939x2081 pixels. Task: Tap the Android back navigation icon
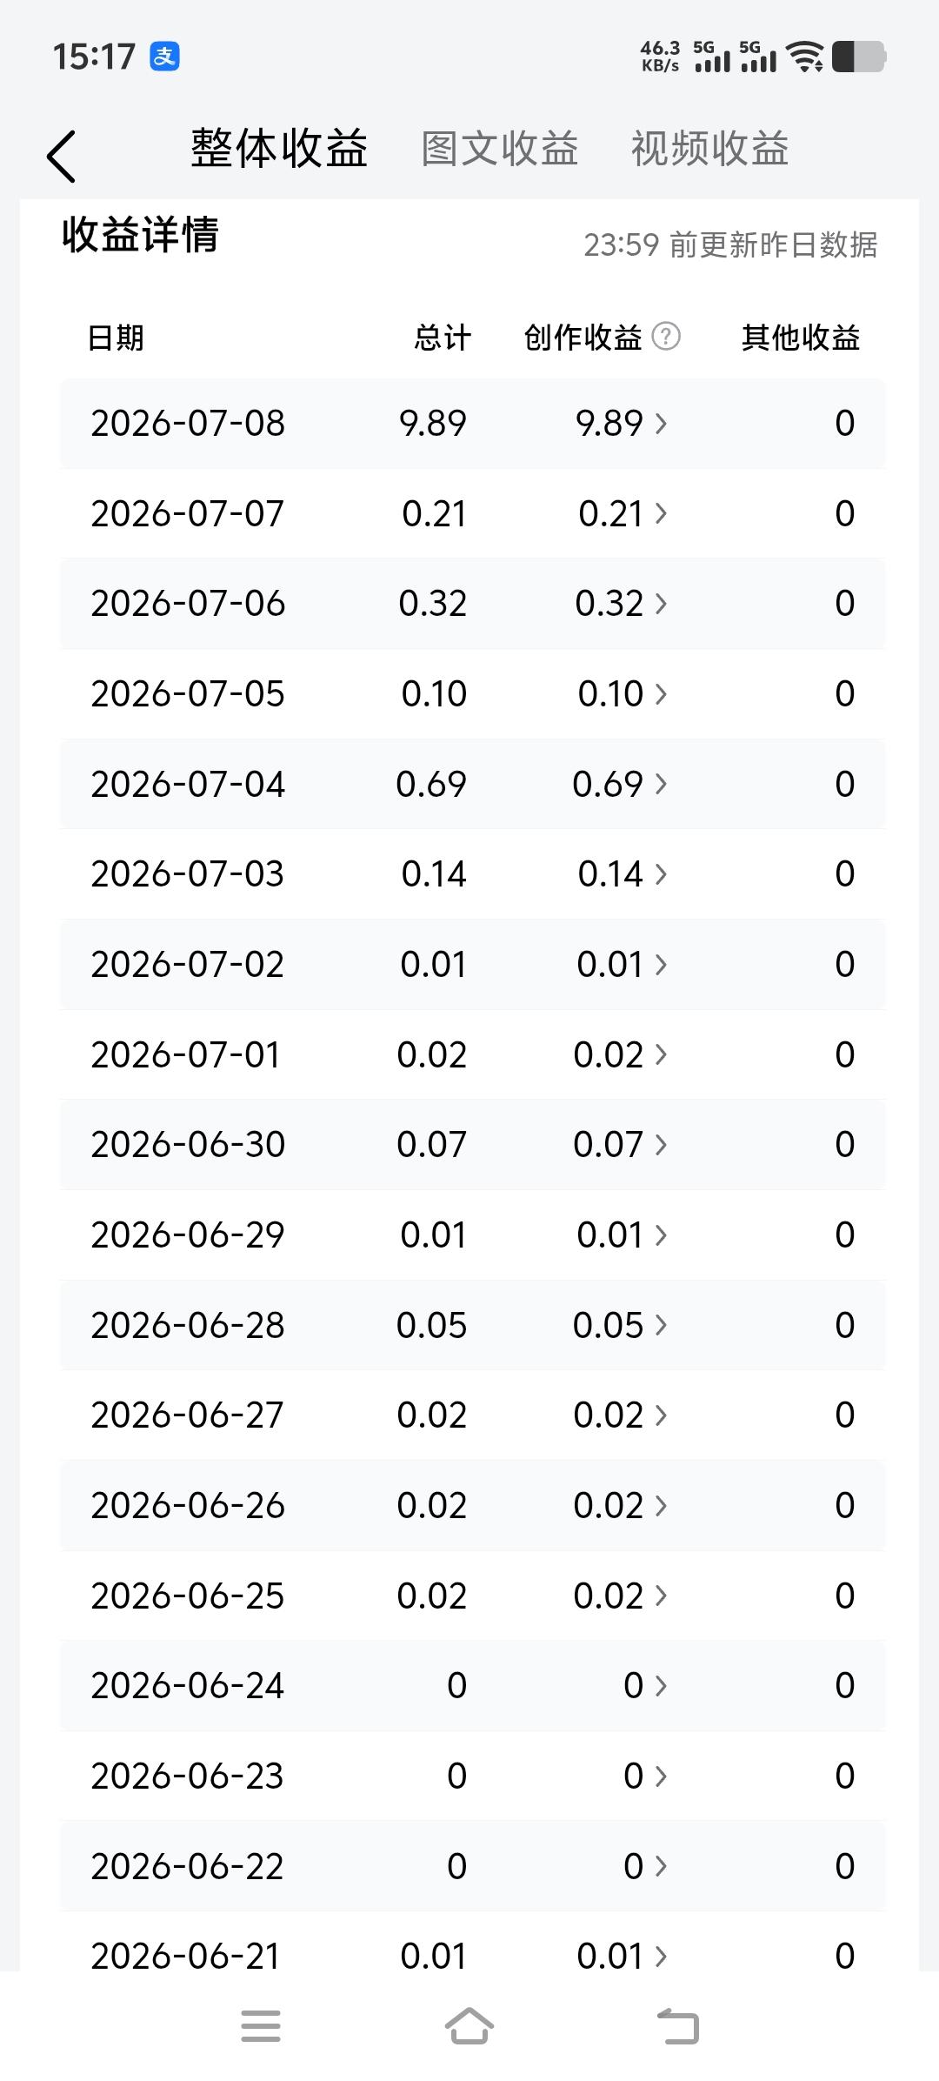click(678, 2025)
